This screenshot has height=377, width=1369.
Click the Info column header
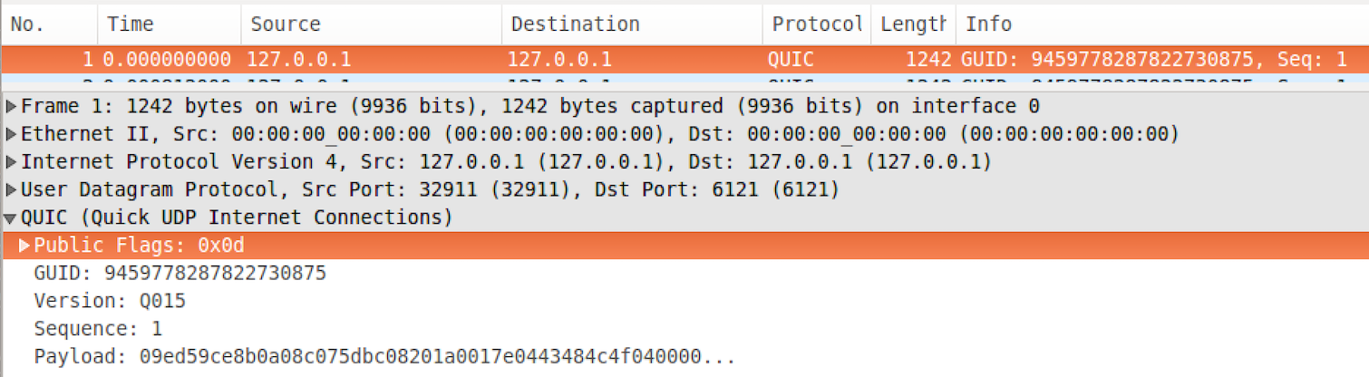(x=988, y=24)
